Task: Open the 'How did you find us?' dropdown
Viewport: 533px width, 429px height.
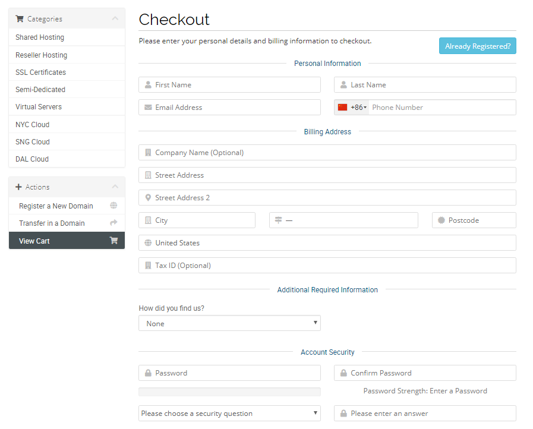Action: click(229, 323)
